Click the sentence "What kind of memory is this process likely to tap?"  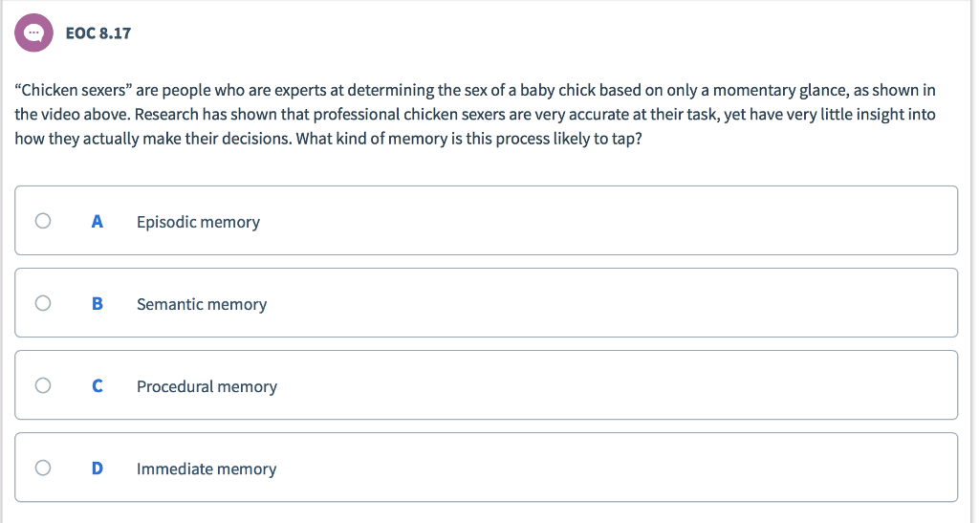click(x=468, y=139)
